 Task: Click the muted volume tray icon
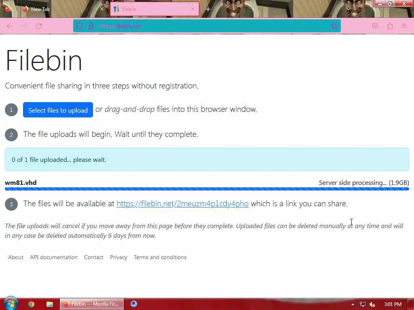[372, 304]
